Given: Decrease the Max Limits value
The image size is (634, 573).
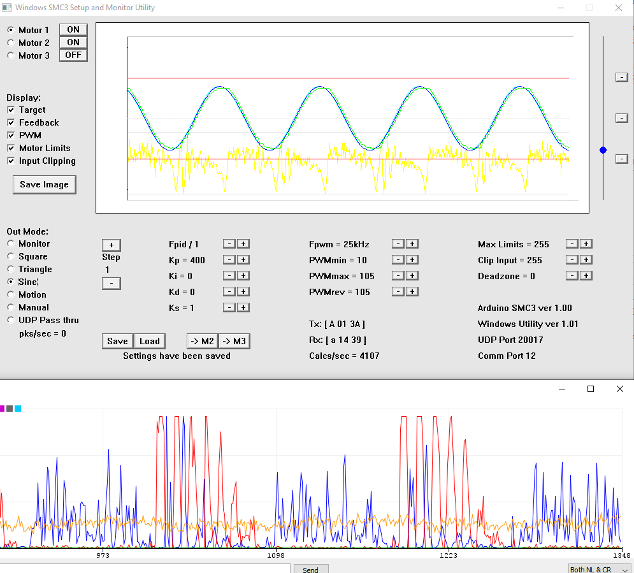Looking at the screenshot, I should (x=572, y=244).
